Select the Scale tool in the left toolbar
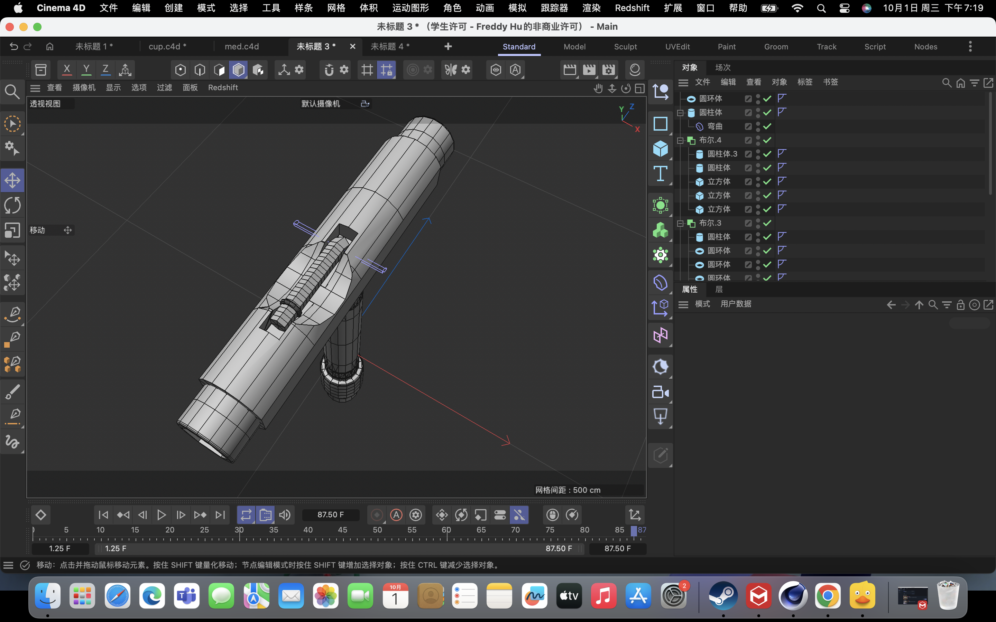The height and width of the screenshot is (622, 996). coord(12,230)
